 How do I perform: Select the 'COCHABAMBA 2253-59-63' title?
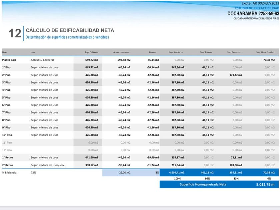coord(253,14)
